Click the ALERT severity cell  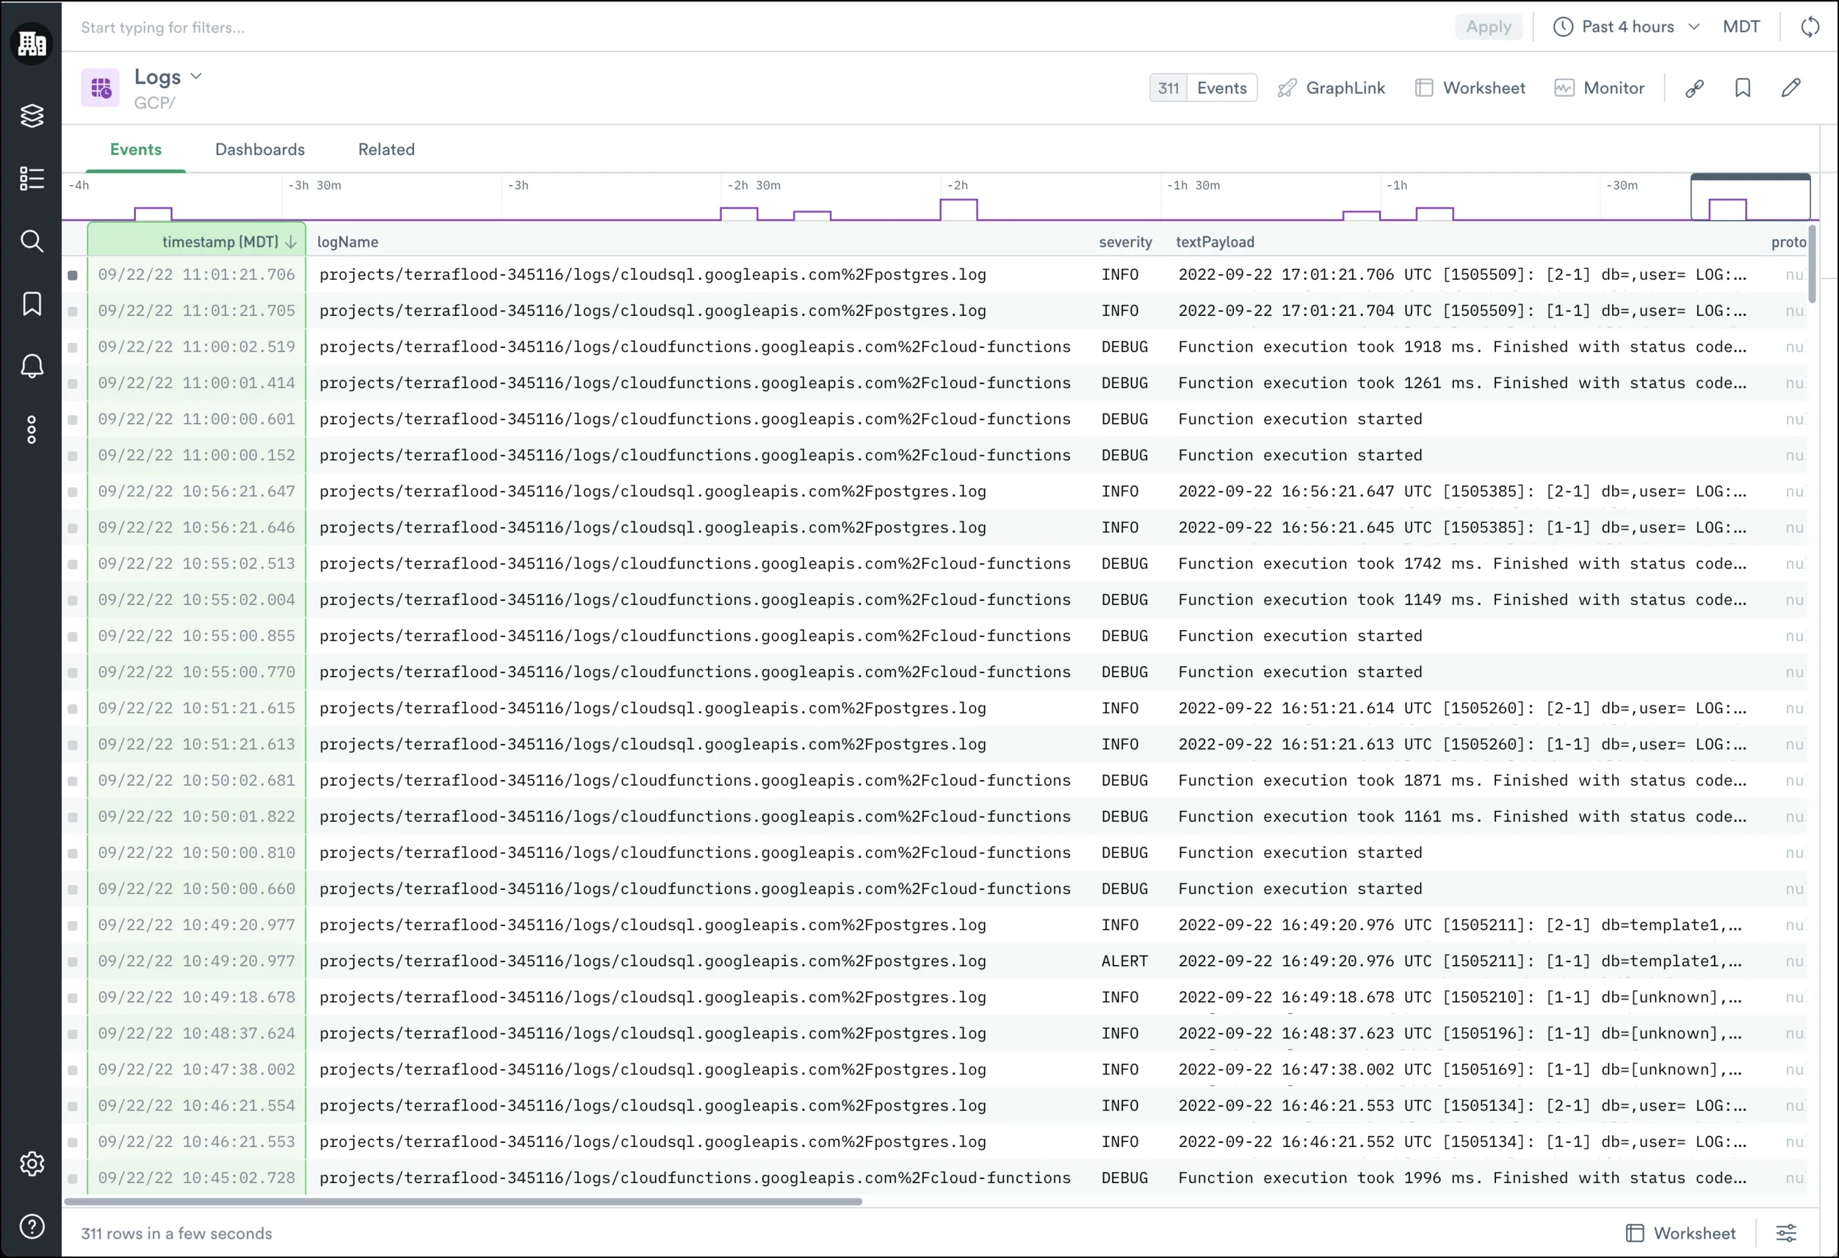click(1124, 961)
